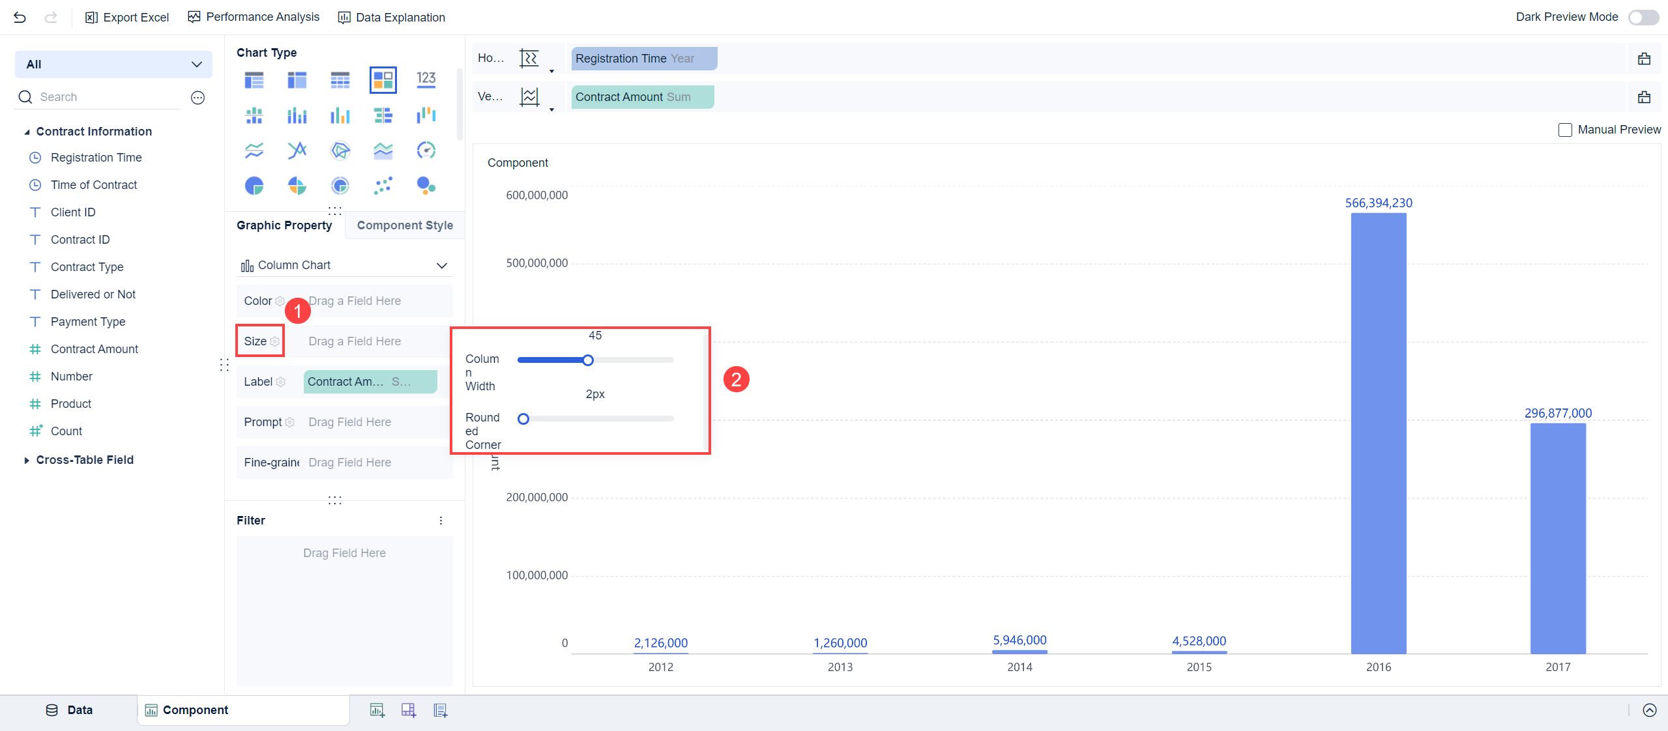Enable the Manual Preview checkbox

(1565, 130)
